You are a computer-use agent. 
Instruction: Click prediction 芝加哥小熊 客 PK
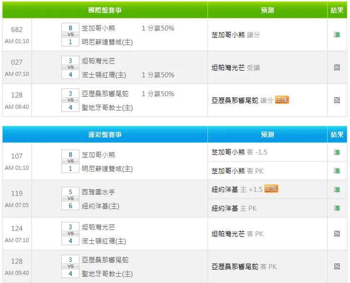237,171
